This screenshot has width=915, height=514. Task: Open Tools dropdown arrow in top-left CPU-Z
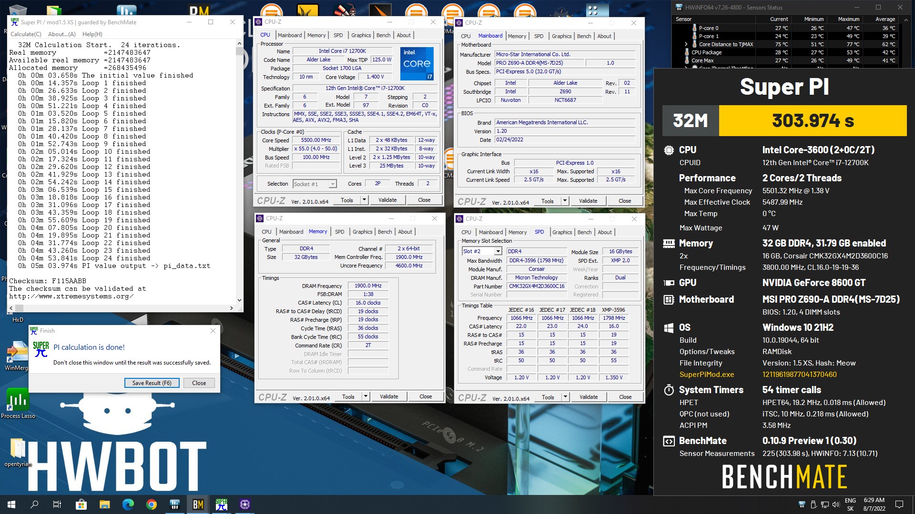(x=365, y=200)
